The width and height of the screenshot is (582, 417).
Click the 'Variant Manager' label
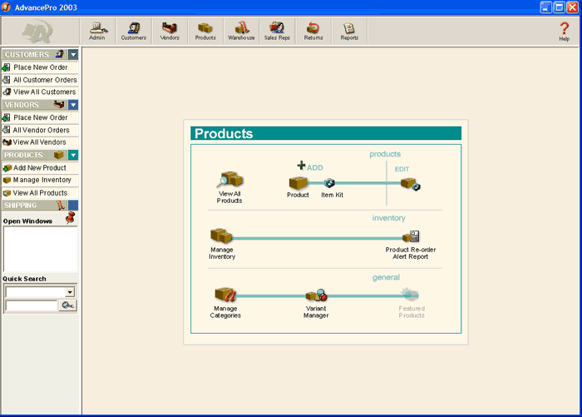coord(316,312)
